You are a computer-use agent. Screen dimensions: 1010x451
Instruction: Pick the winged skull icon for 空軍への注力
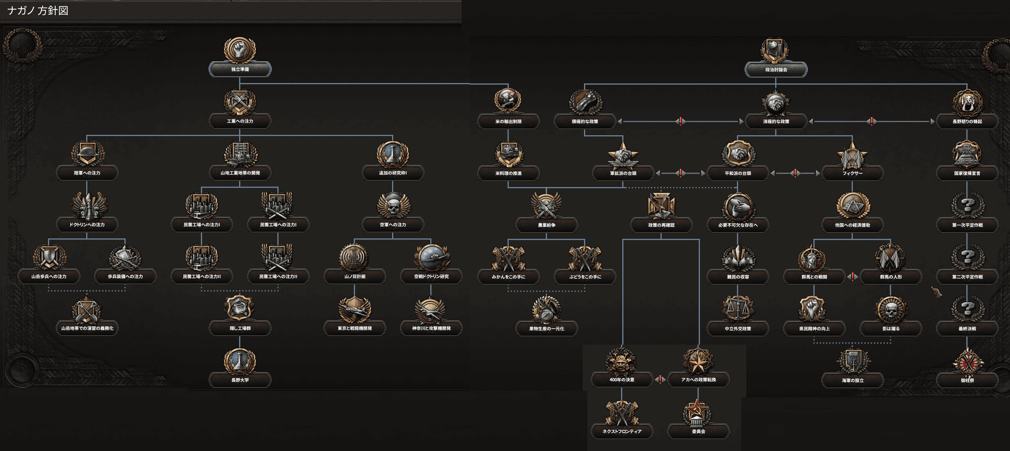(393, 205)
